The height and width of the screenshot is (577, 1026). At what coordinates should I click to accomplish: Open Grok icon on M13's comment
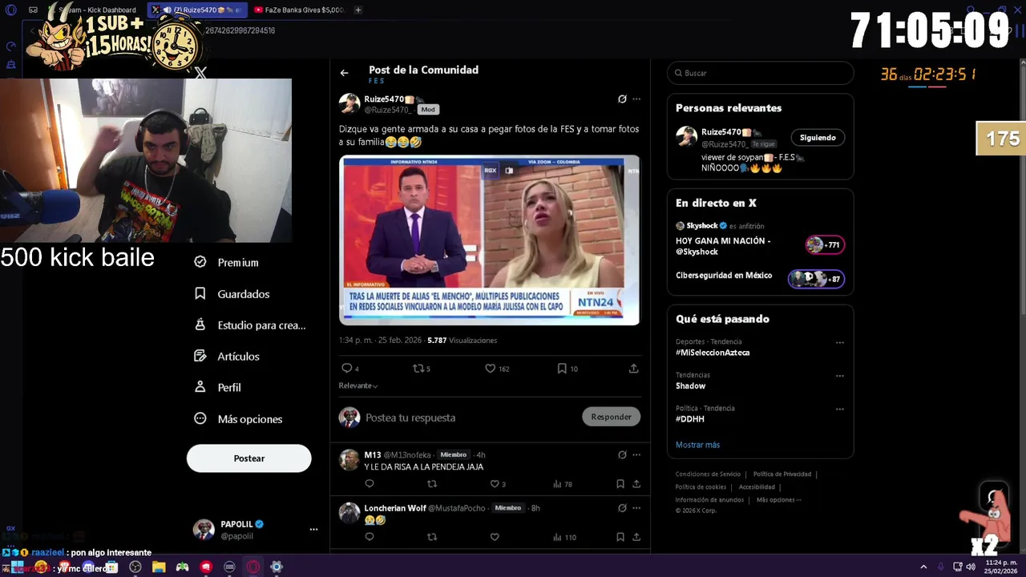(x=622, y=454)
